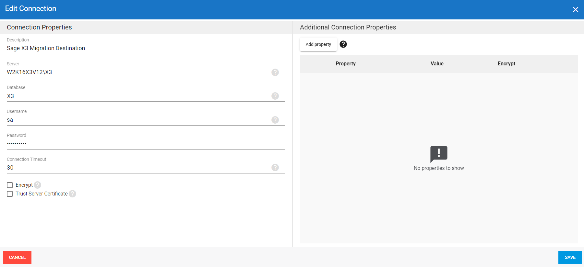Save the connection with SAVE button
The image size is (584, 267).
click(570, 257)
